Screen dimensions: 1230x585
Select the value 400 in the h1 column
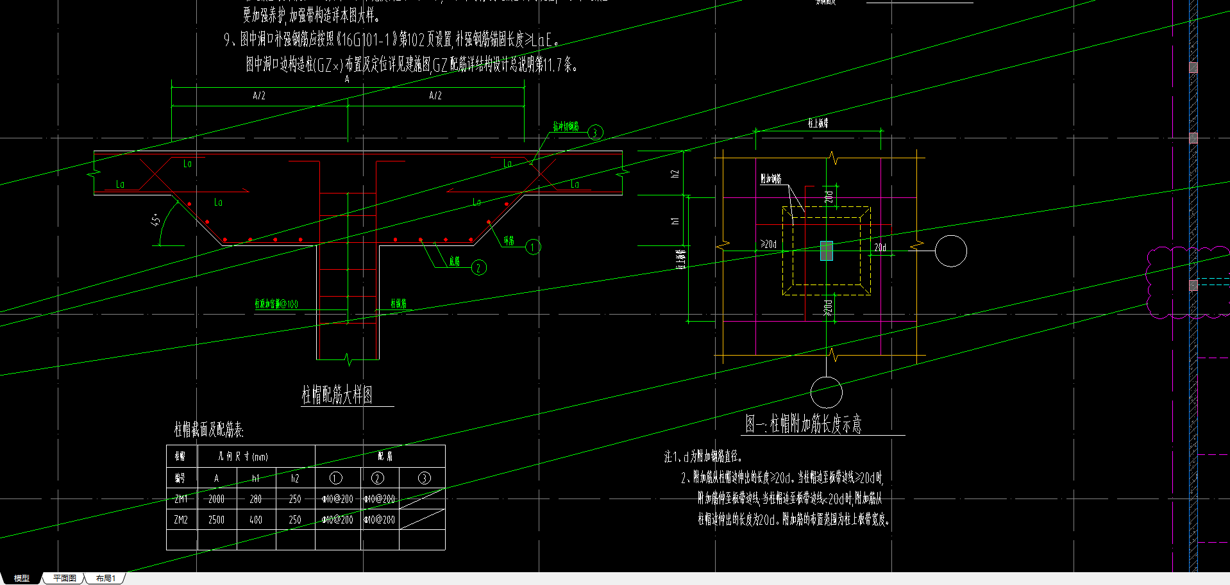[256, 520]
